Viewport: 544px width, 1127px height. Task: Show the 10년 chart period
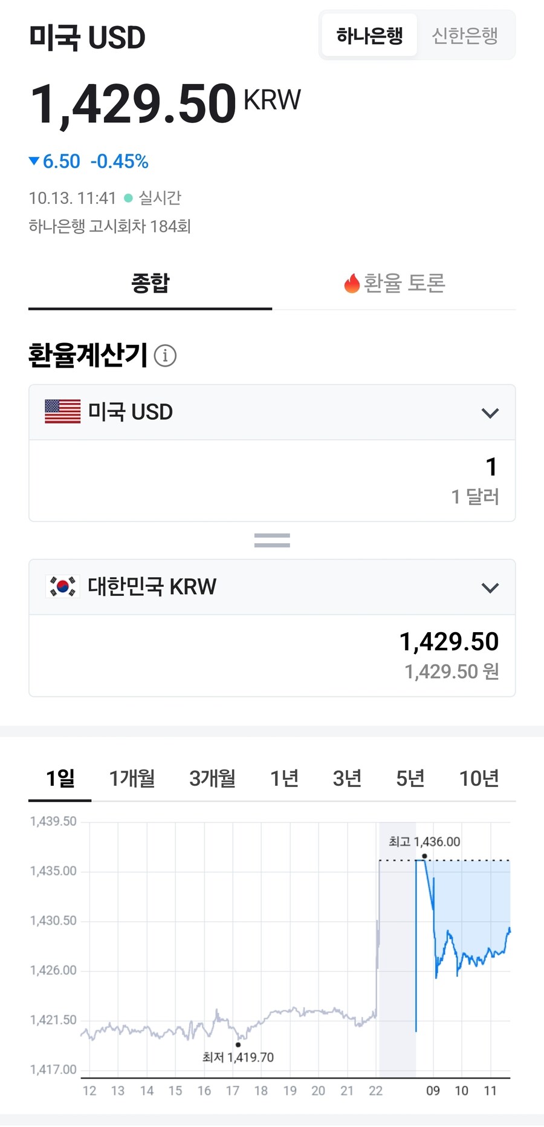pos(479,779)
